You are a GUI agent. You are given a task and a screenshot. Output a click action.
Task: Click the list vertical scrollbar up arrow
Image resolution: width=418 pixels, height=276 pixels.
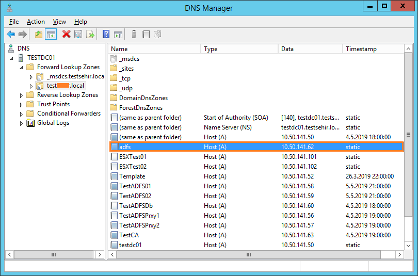pyautogui.click(x=408, y=49)
